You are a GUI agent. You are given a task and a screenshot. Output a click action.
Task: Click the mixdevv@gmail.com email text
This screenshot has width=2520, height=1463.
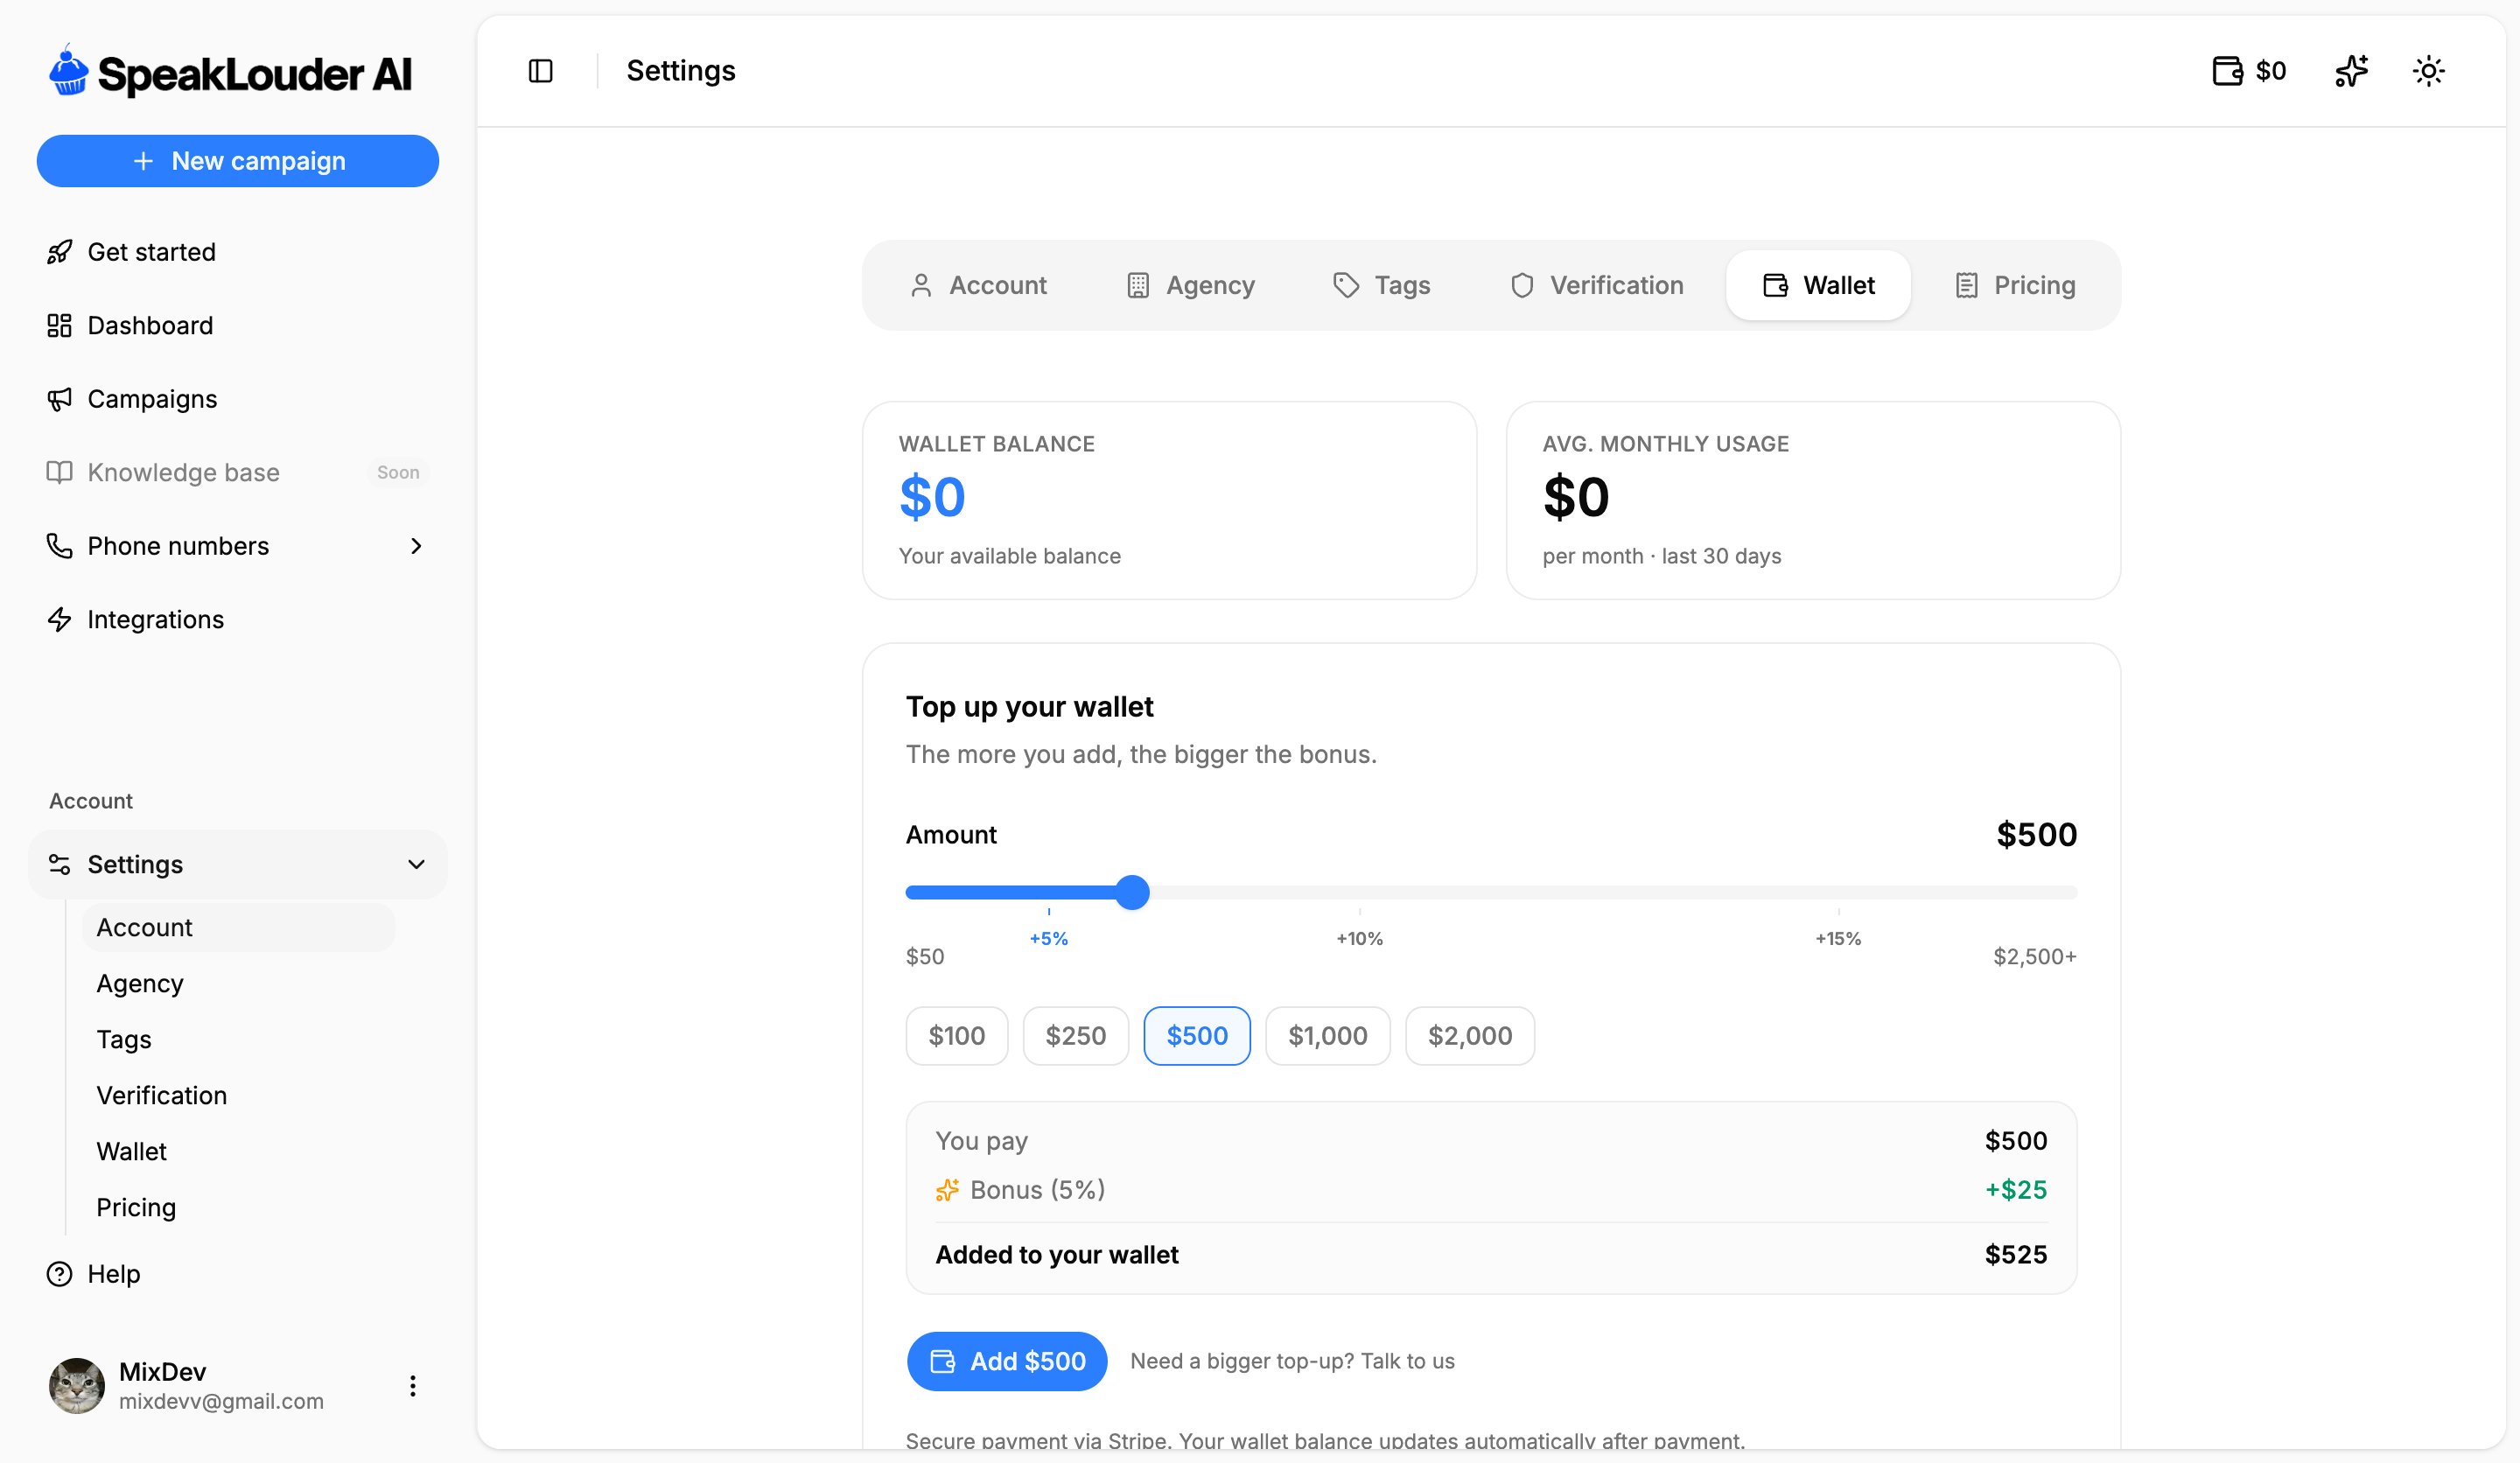(x=221, y=1401)
